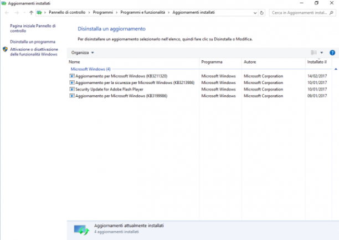Click Microsoft Corporation in the KB3211320 row
Image resolution: width=339 pixels, height=240 pixels.
tap(263, 76)
